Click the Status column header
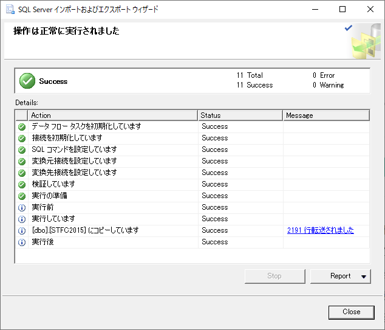385x330 pixels. click(240, 115)
